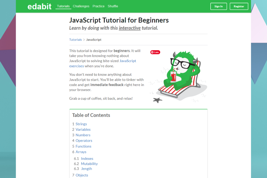Viewport: 267px width, 178px height.
Task: Click the Table of Contents heading
Action: click(91, 115)
